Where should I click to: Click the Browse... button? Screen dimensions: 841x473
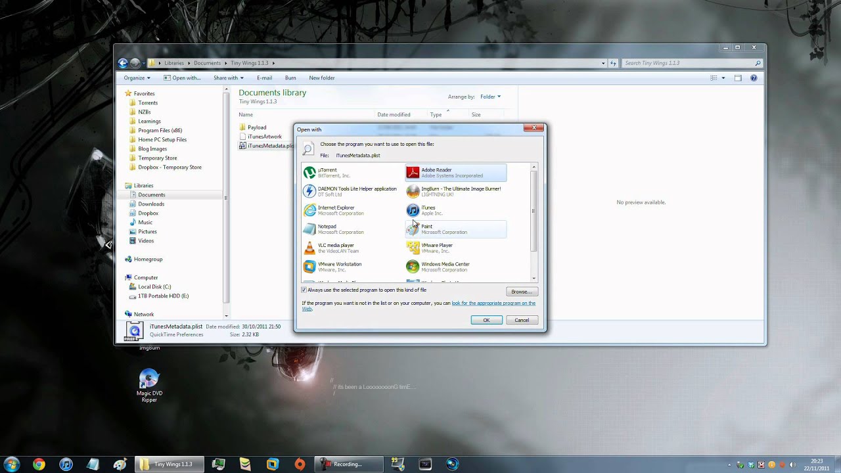[522, 292]
